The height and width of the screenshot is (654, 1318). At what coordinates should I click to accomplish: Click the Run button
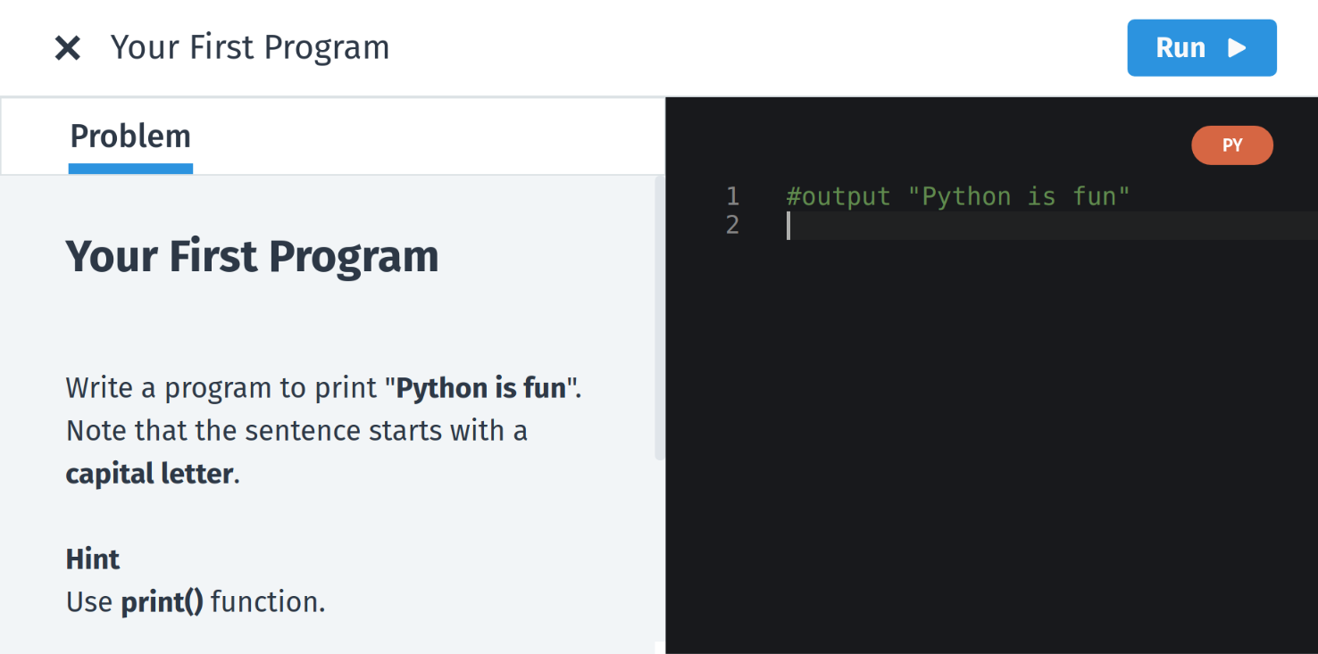(1201, 48)
